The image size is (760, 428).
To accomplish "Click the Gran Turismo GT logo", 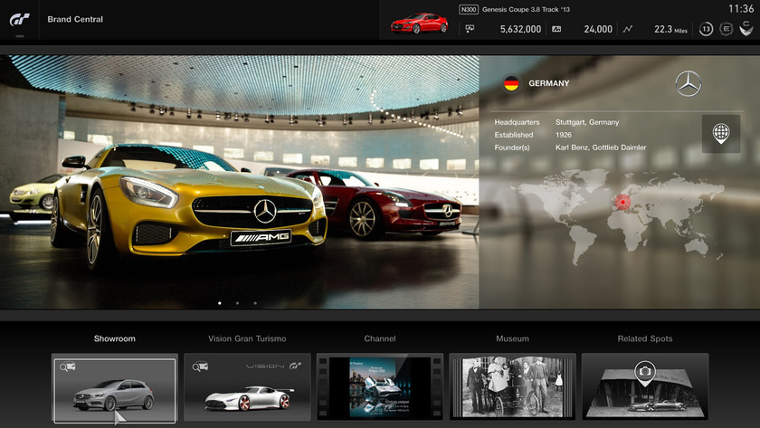I will tap(19, 19).
